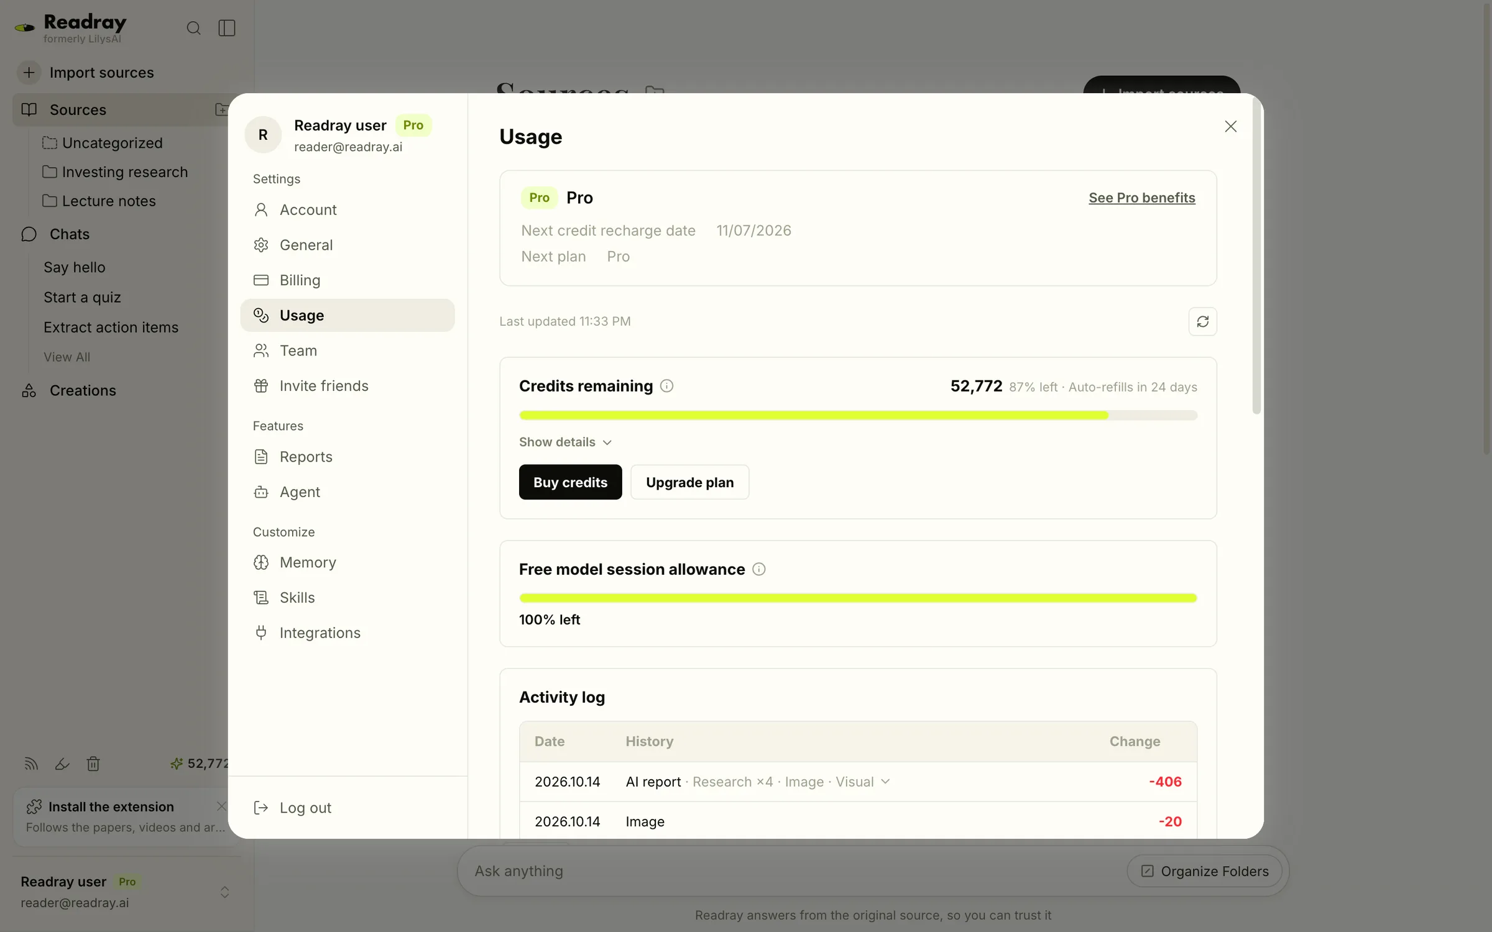Open Invite friends settings
Screen dimensions: 1492x932
tap(348, 386)
